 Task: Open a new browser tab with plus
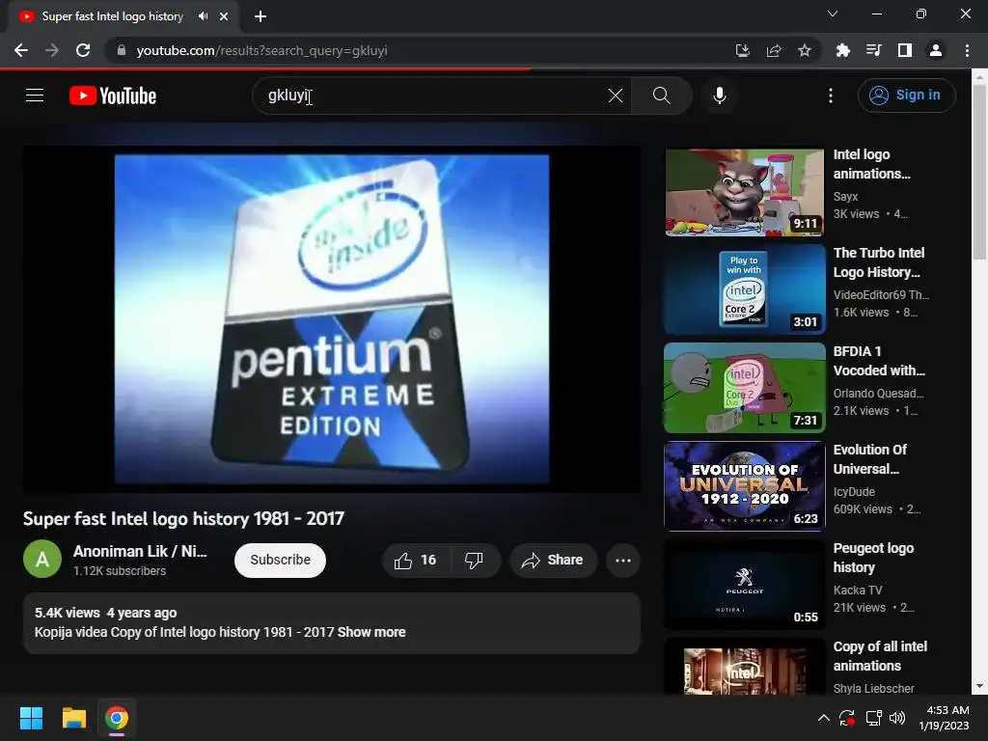261,16
